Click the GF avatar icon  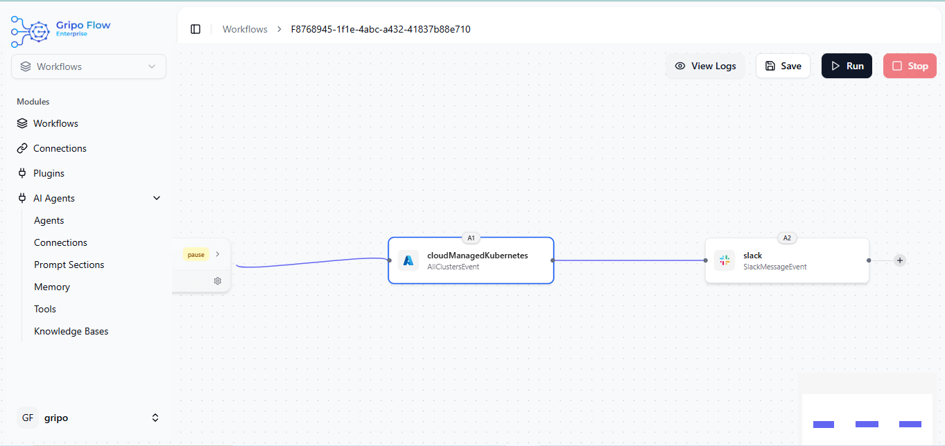28,418
